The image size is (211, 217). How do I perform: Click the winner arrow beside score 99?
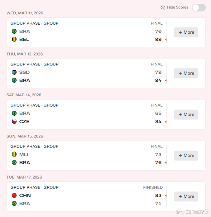(166, 40)
